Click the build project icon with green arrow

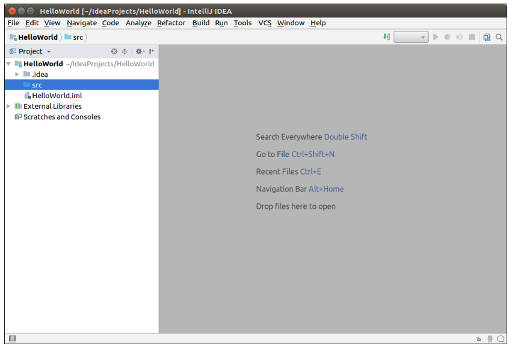tap(387, 37)
